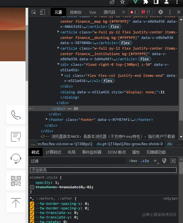Image resolution: width=183 pixels, height=223 pixels.
Task: Uncheck --tw-border-spacing-x property
Action: pyautogui.click(x=32, y=204)
